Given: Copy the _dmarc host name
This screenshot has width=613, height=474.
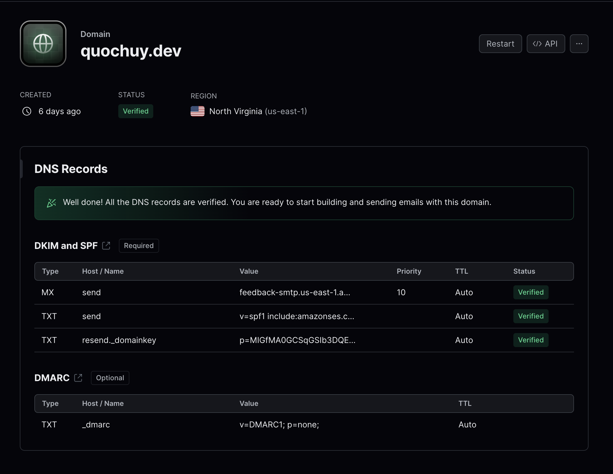Looking at the screenshot, I should click(x=96, y=425).
